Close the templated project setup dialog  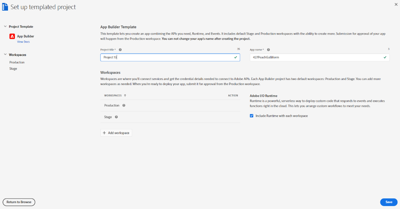coord(396,4)
